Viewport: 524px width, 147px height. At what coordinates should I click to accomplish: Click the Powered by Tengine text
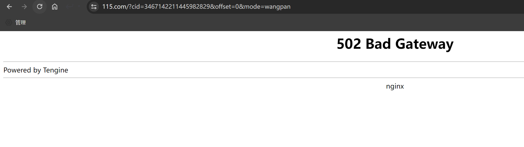click(x=36, y=70)
